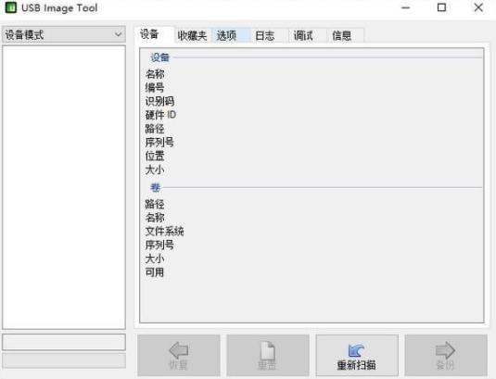Switch to the 收藏夹 tab
This screenshot has width=496, height=379.
192,35
